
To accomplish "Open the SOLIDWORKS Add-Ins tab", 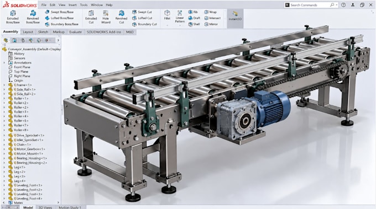I will 104,32.
